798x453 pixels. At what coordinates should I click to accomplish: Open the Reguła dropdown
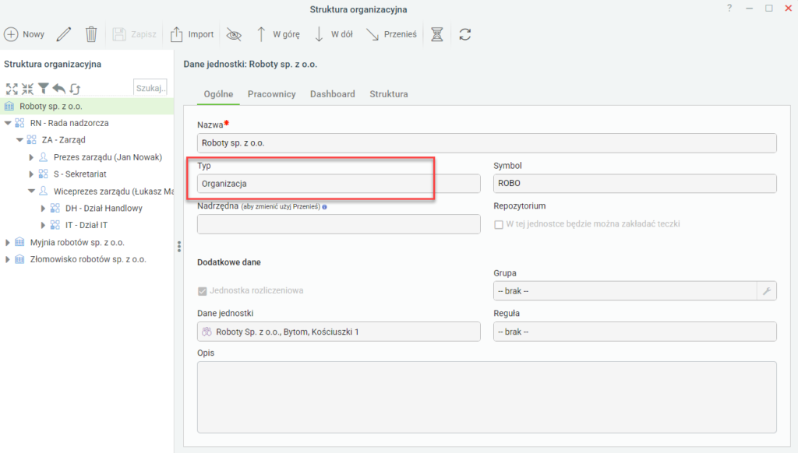click(x=634, y=332)
